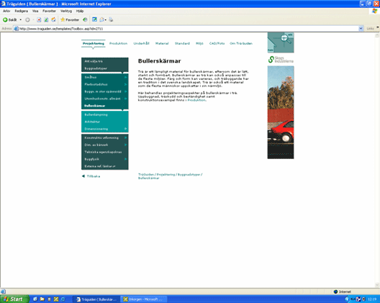The image size is (380, 303).
Task: Click the Bakåt back button
Action: click(9, 20)
